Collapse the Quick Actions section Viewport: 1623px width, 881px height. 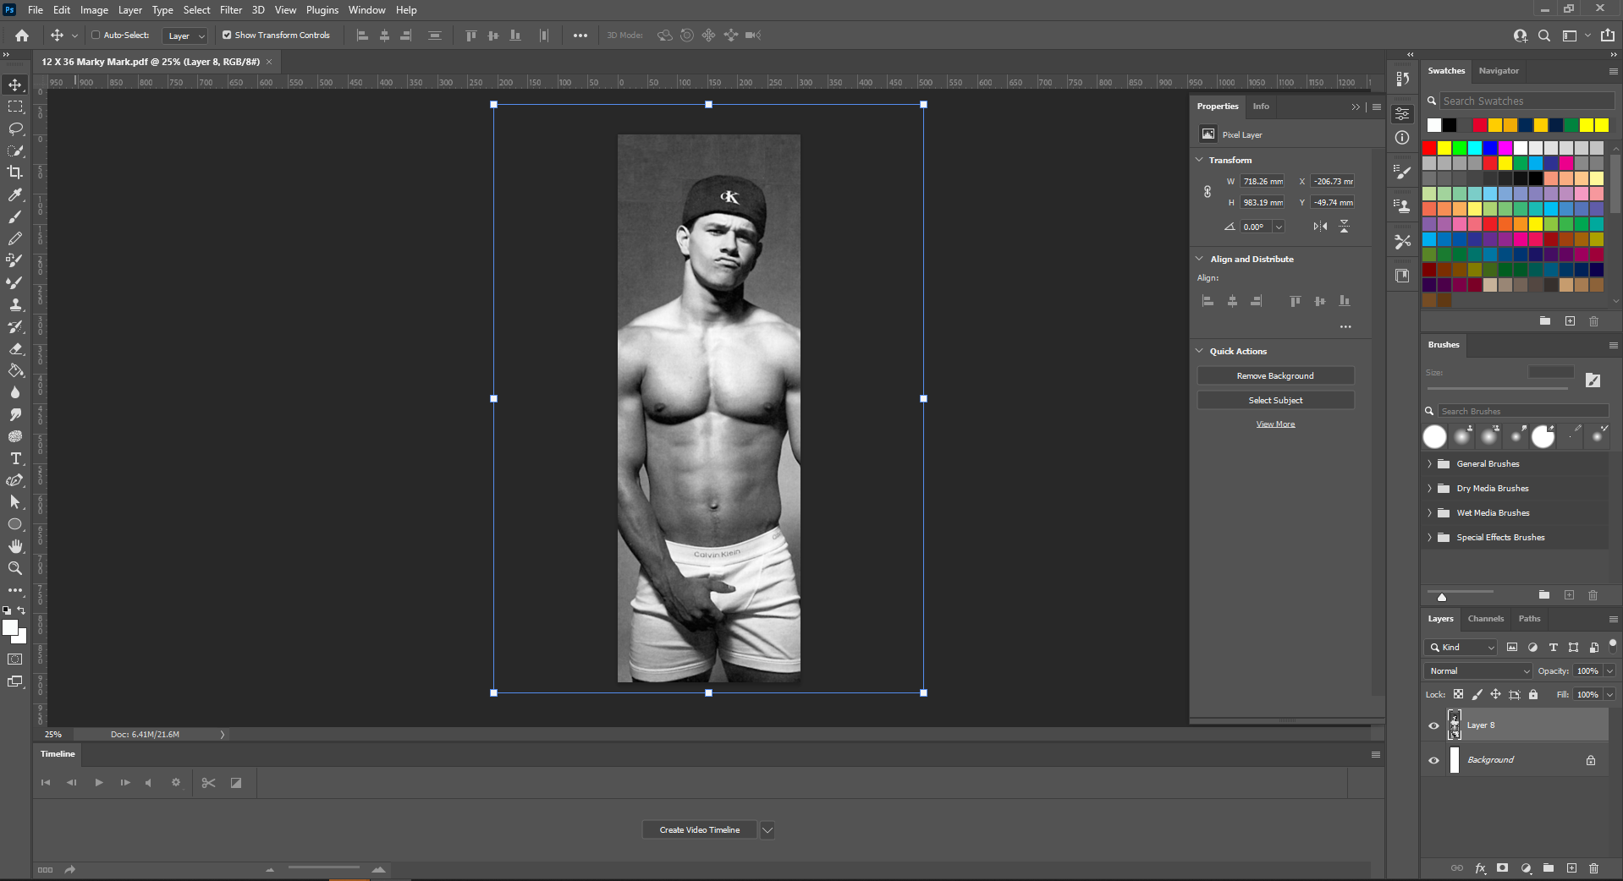pos(1199,351)
